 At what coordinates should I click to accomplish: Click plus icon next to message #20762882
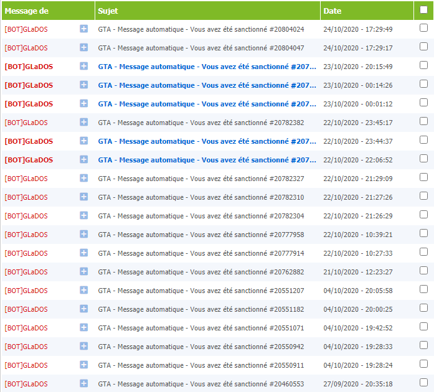[84, 271]
